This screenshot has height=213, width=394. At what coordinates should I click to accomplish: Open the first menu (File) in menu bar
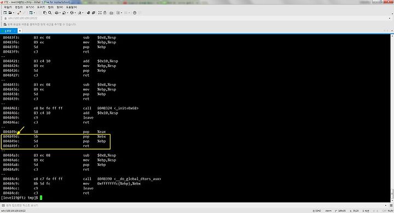pyautogui.click(x=8, y=7)
